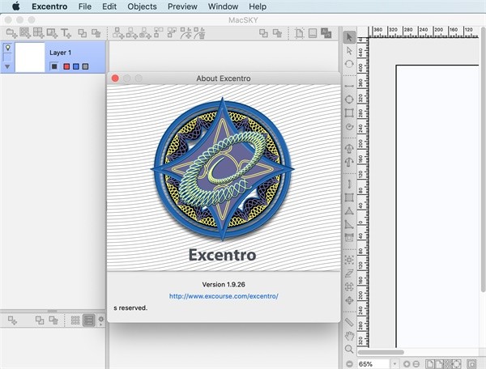The image size is (486, 369).
Task: Click the dashed page outline icon
Action: pyautogui.click(x=299, y=33)
